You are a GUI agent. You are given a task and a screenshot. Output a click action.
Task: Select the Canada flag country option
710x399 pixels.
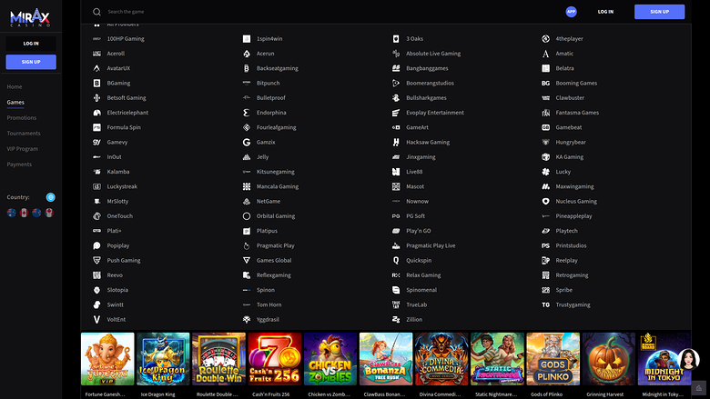25,213
